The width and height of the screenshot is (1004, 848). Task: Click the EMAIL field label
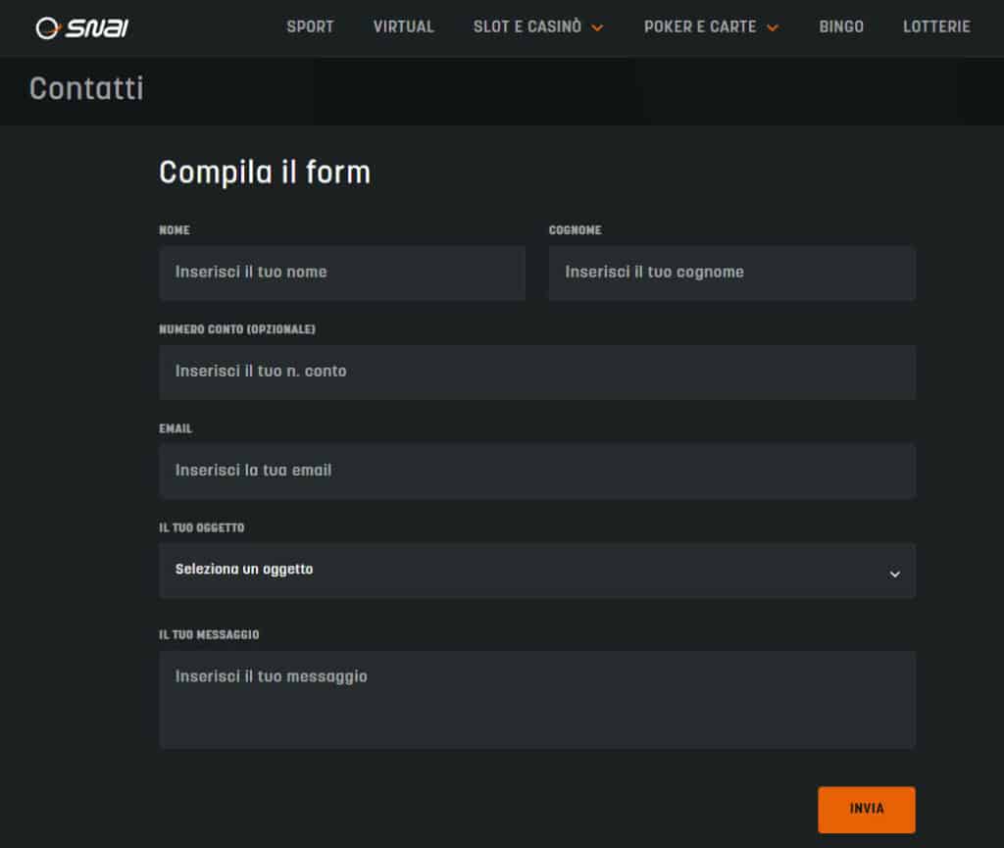[x=176, y=429]
